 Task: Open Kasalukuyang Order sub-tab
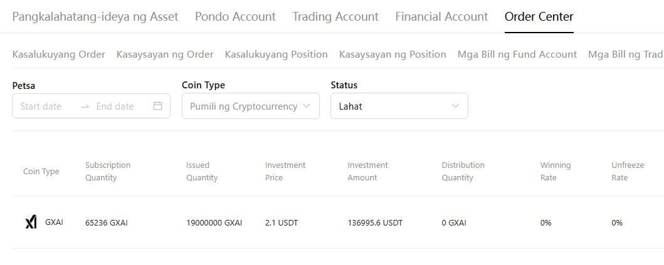pos(59,55)
